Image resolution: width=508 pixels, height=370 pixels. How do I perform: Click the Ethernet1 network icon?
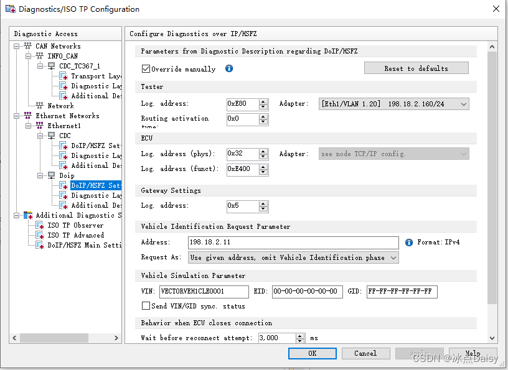[39, 126]
